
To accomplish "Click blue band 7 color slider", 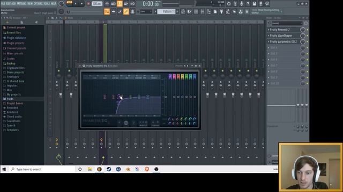I will (x=195, y=76).
